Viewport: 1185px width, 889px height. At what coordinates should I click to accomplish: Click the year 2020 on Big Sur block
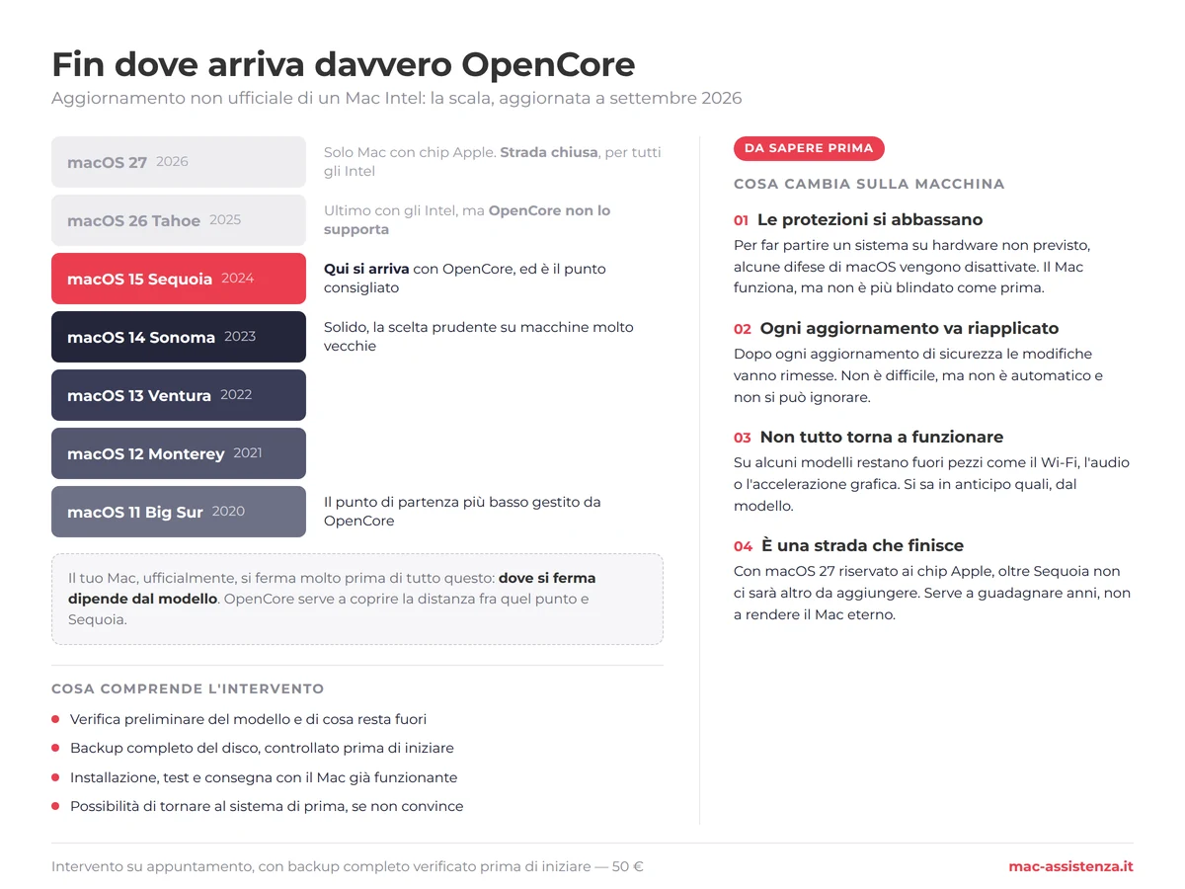pyautogui.click(x=228, y=512)
